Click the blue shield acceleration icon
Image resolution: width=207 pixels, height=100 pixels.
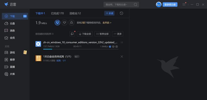pos(58,23)
